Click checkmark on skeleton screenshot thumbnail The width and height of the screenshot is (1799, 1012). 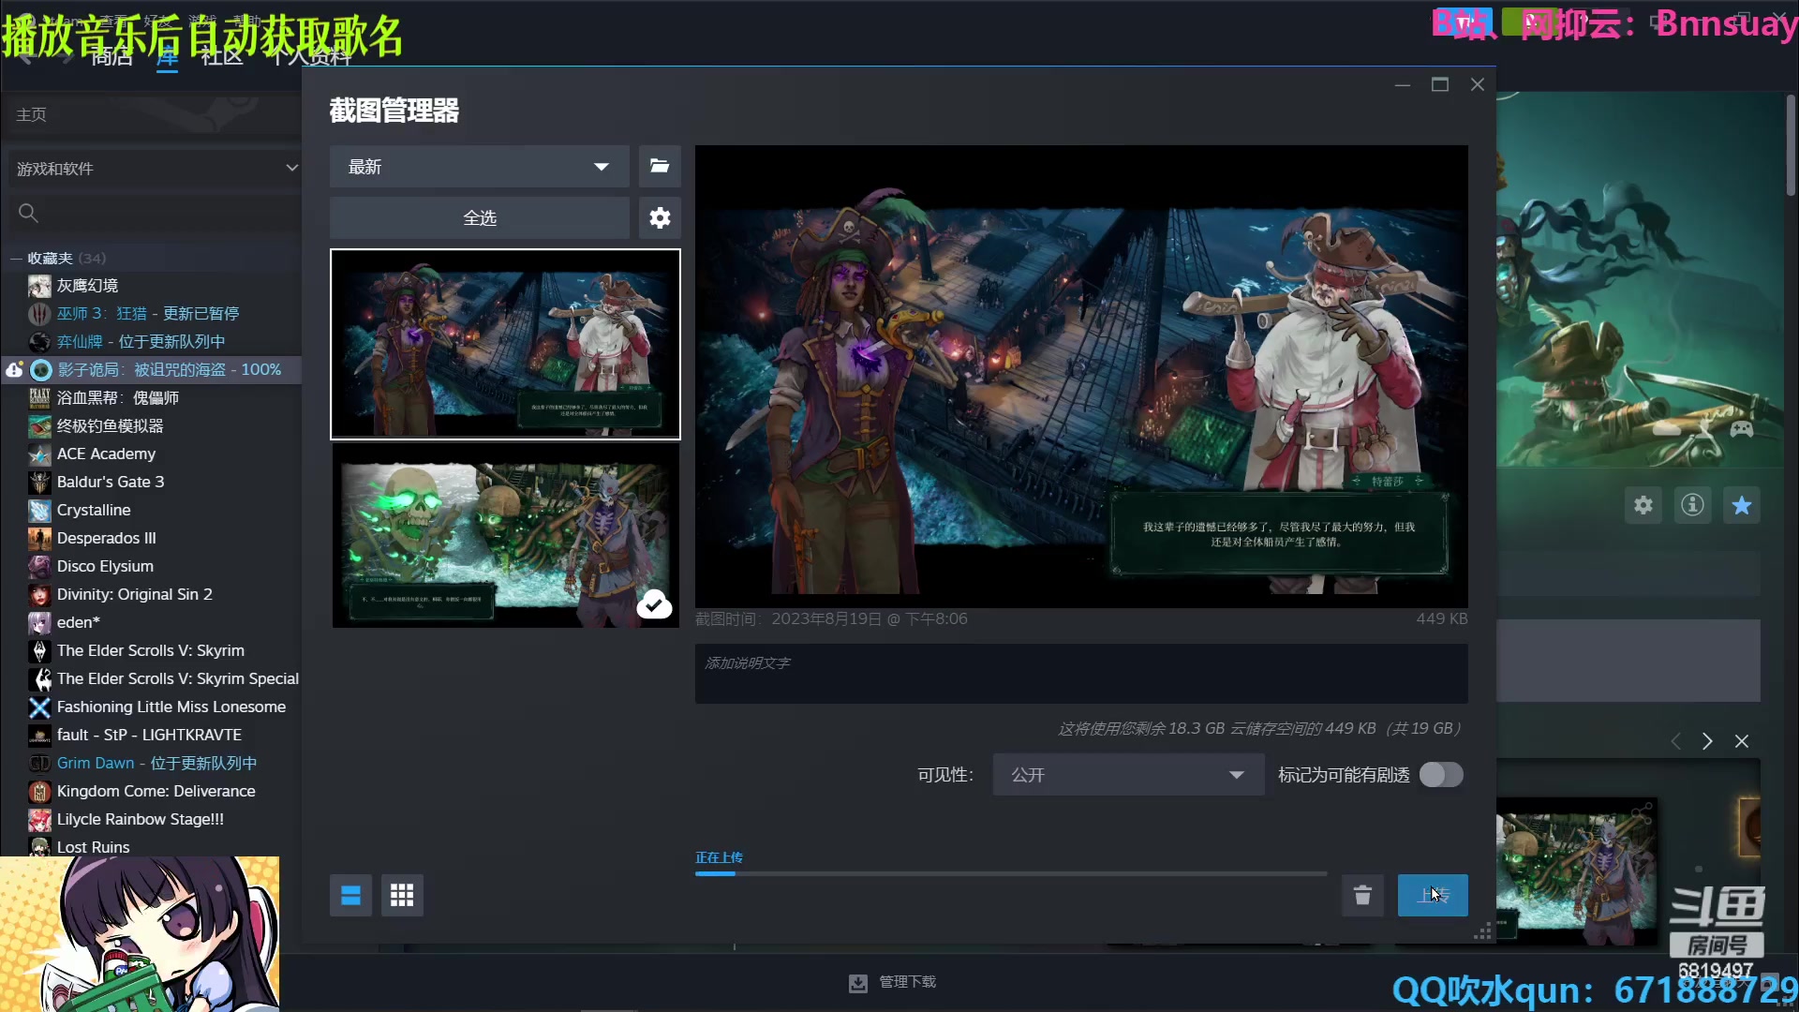click(x=654, y=605)
